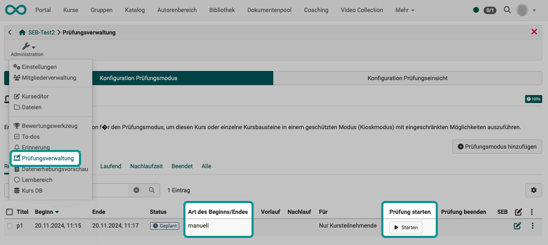Expand the user profile dropdown arrow

[x=534, y=10]
